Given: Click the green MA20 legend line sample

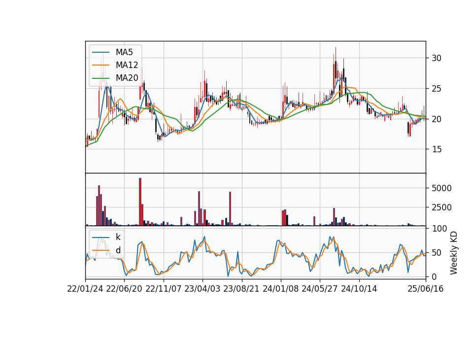Looking at the screenshot, I should [101, 78].
